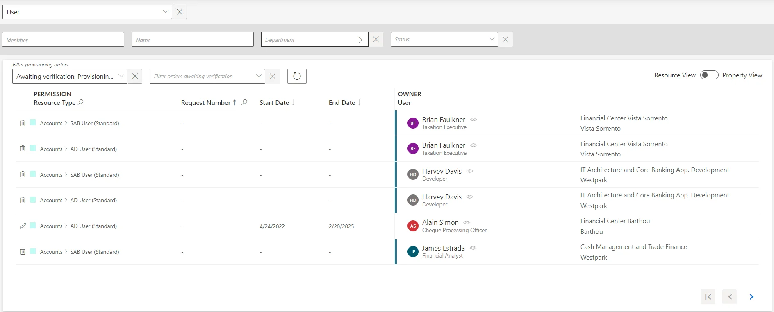
Task: Click Alain Simon's name
Action: pos(440,222)
